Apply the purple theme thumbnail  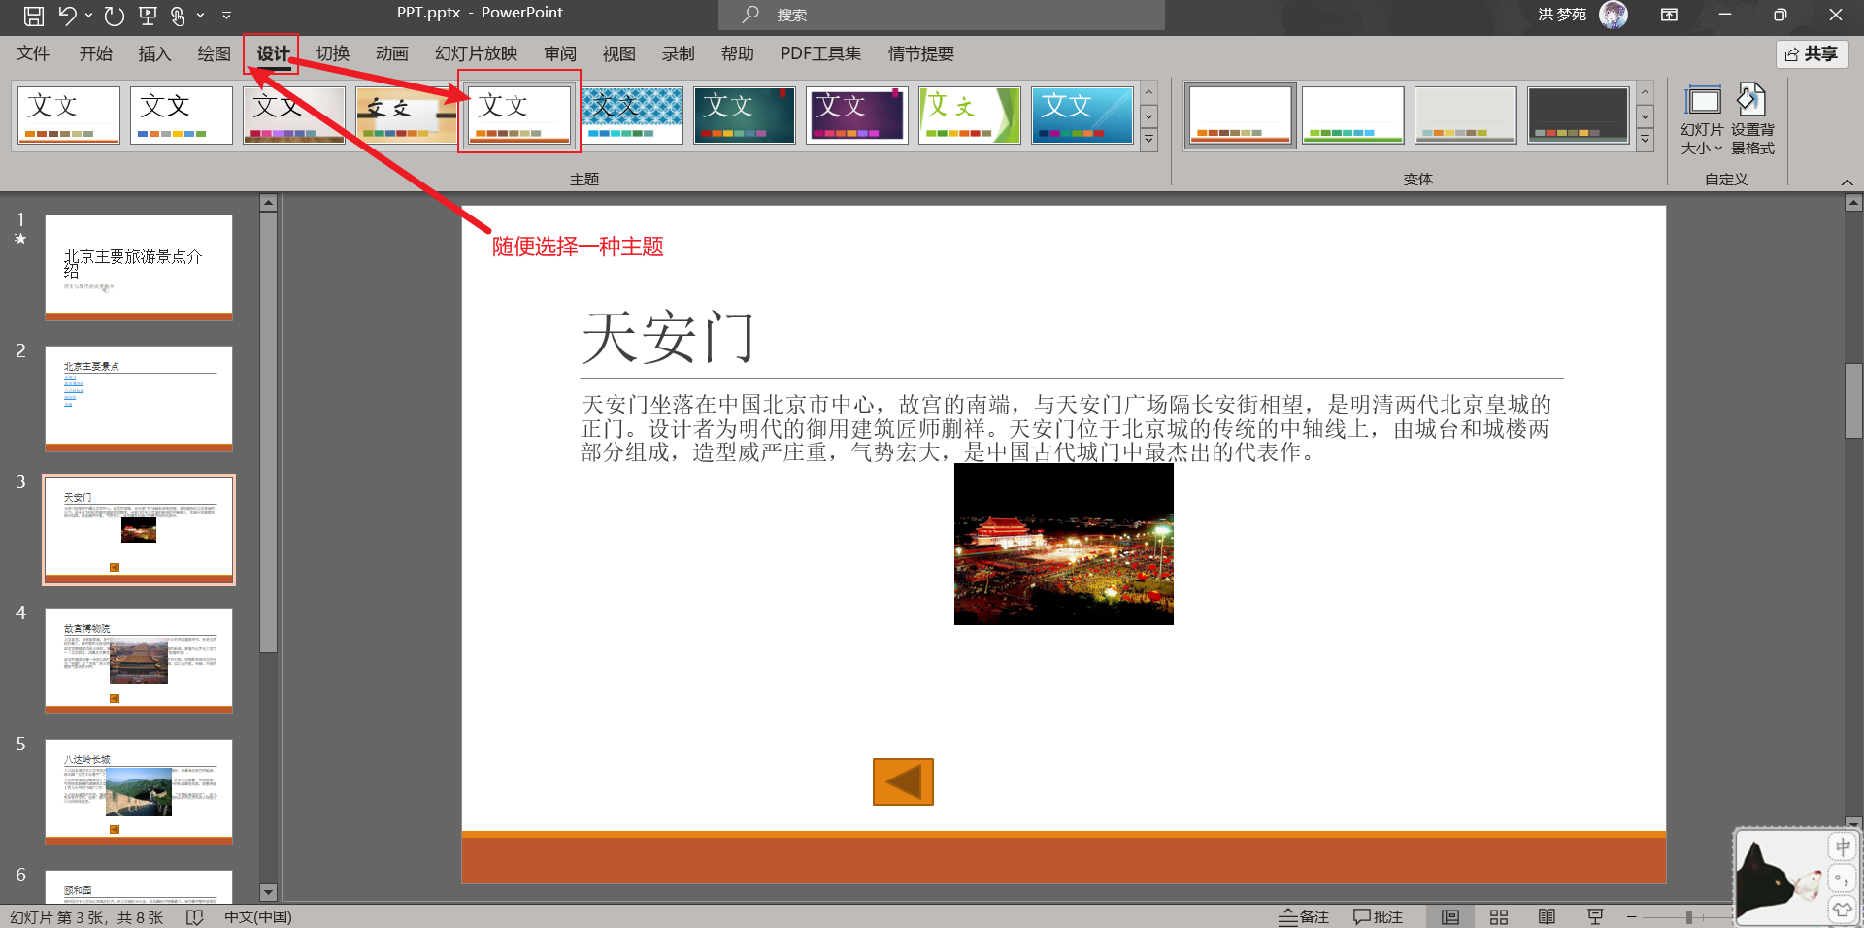click(857, 115)
